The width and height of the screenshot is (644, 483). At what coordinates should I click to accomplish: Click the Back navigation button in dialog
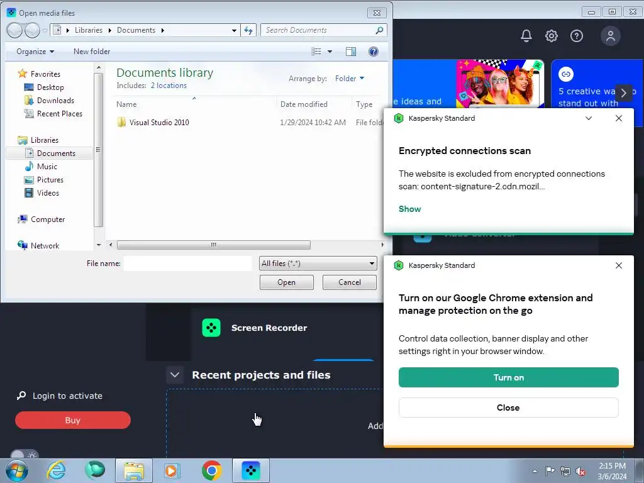[15, 30]
